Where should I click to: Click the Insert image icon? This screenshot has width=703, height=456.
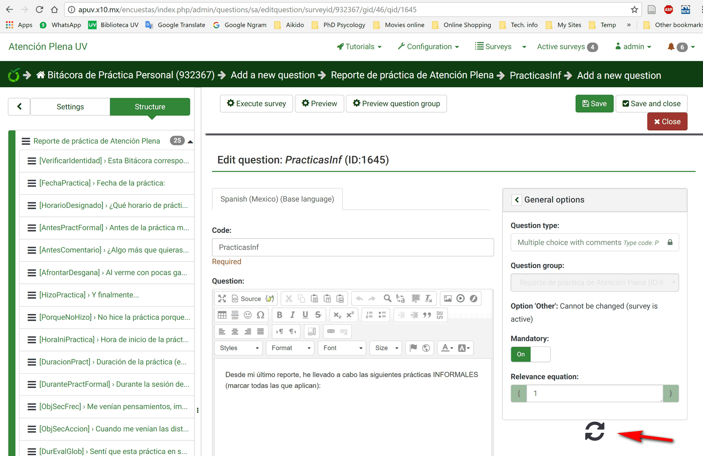(x=448, y=298)
